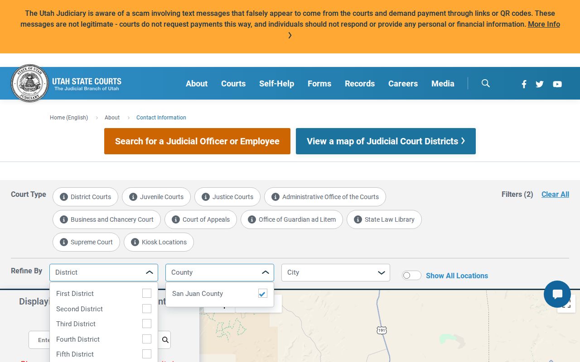Click the info icon on Court of Appeals
The image size is (580, 362).
tap(176, 219)
